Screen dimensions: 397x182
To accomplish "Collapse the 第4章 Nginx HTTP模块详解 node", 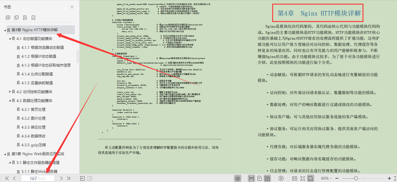I will (5, 30).
